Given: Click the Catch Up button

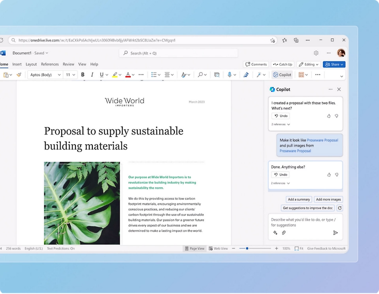Looking at the screenshot, I should (x=282, y=64).
